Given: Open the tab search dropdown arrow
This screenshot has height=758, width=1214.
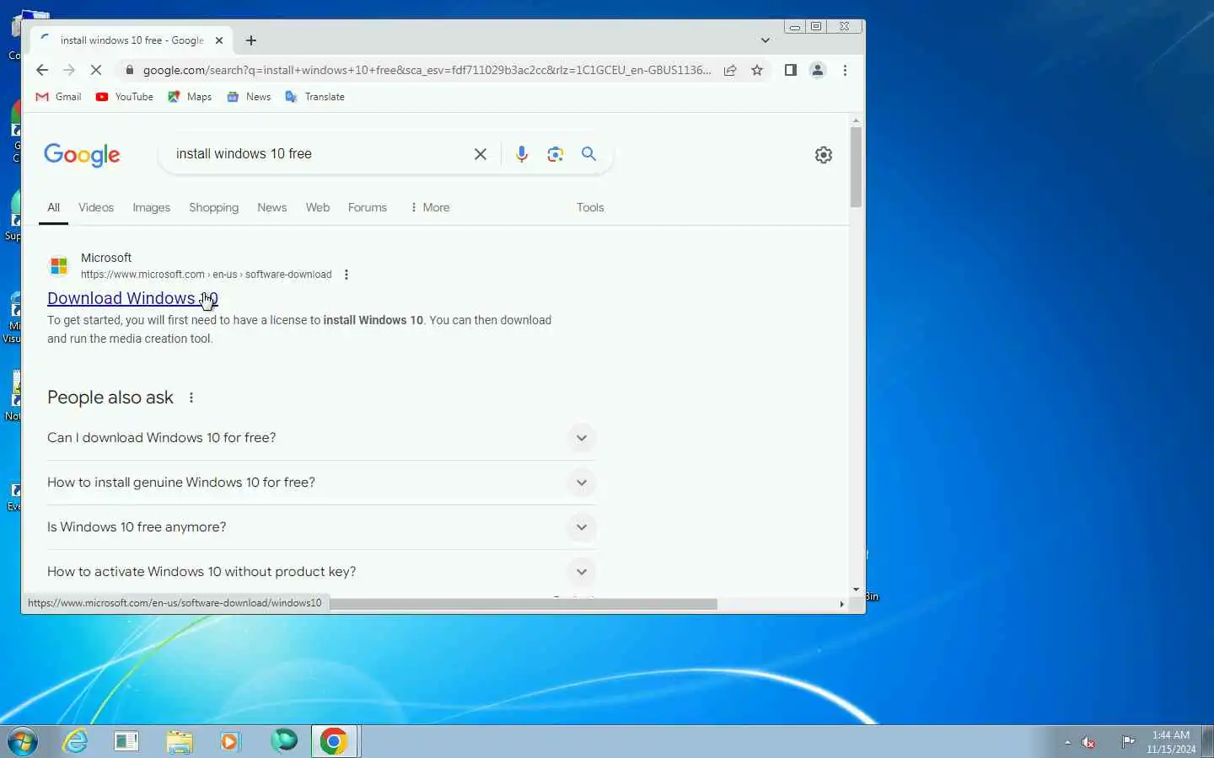Looking at the screenshot, I should pyautogui.click(x=765, y=40).
